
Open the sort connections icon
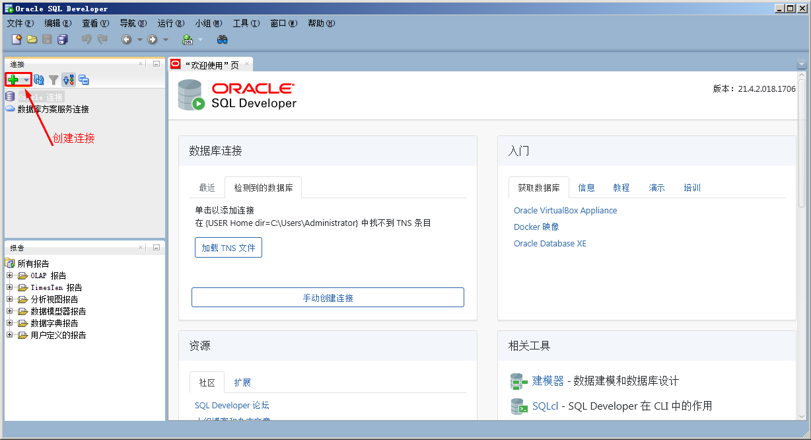click(x=68, y=79)
